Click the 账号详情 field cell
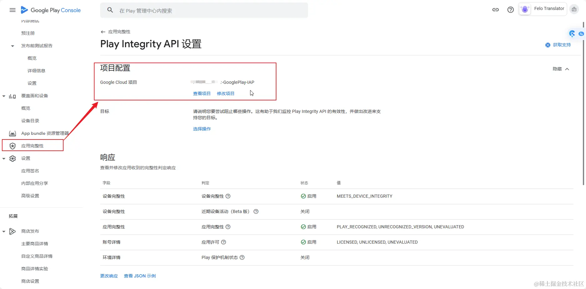This screenshot has height=289, width=586. click(111, 242)
